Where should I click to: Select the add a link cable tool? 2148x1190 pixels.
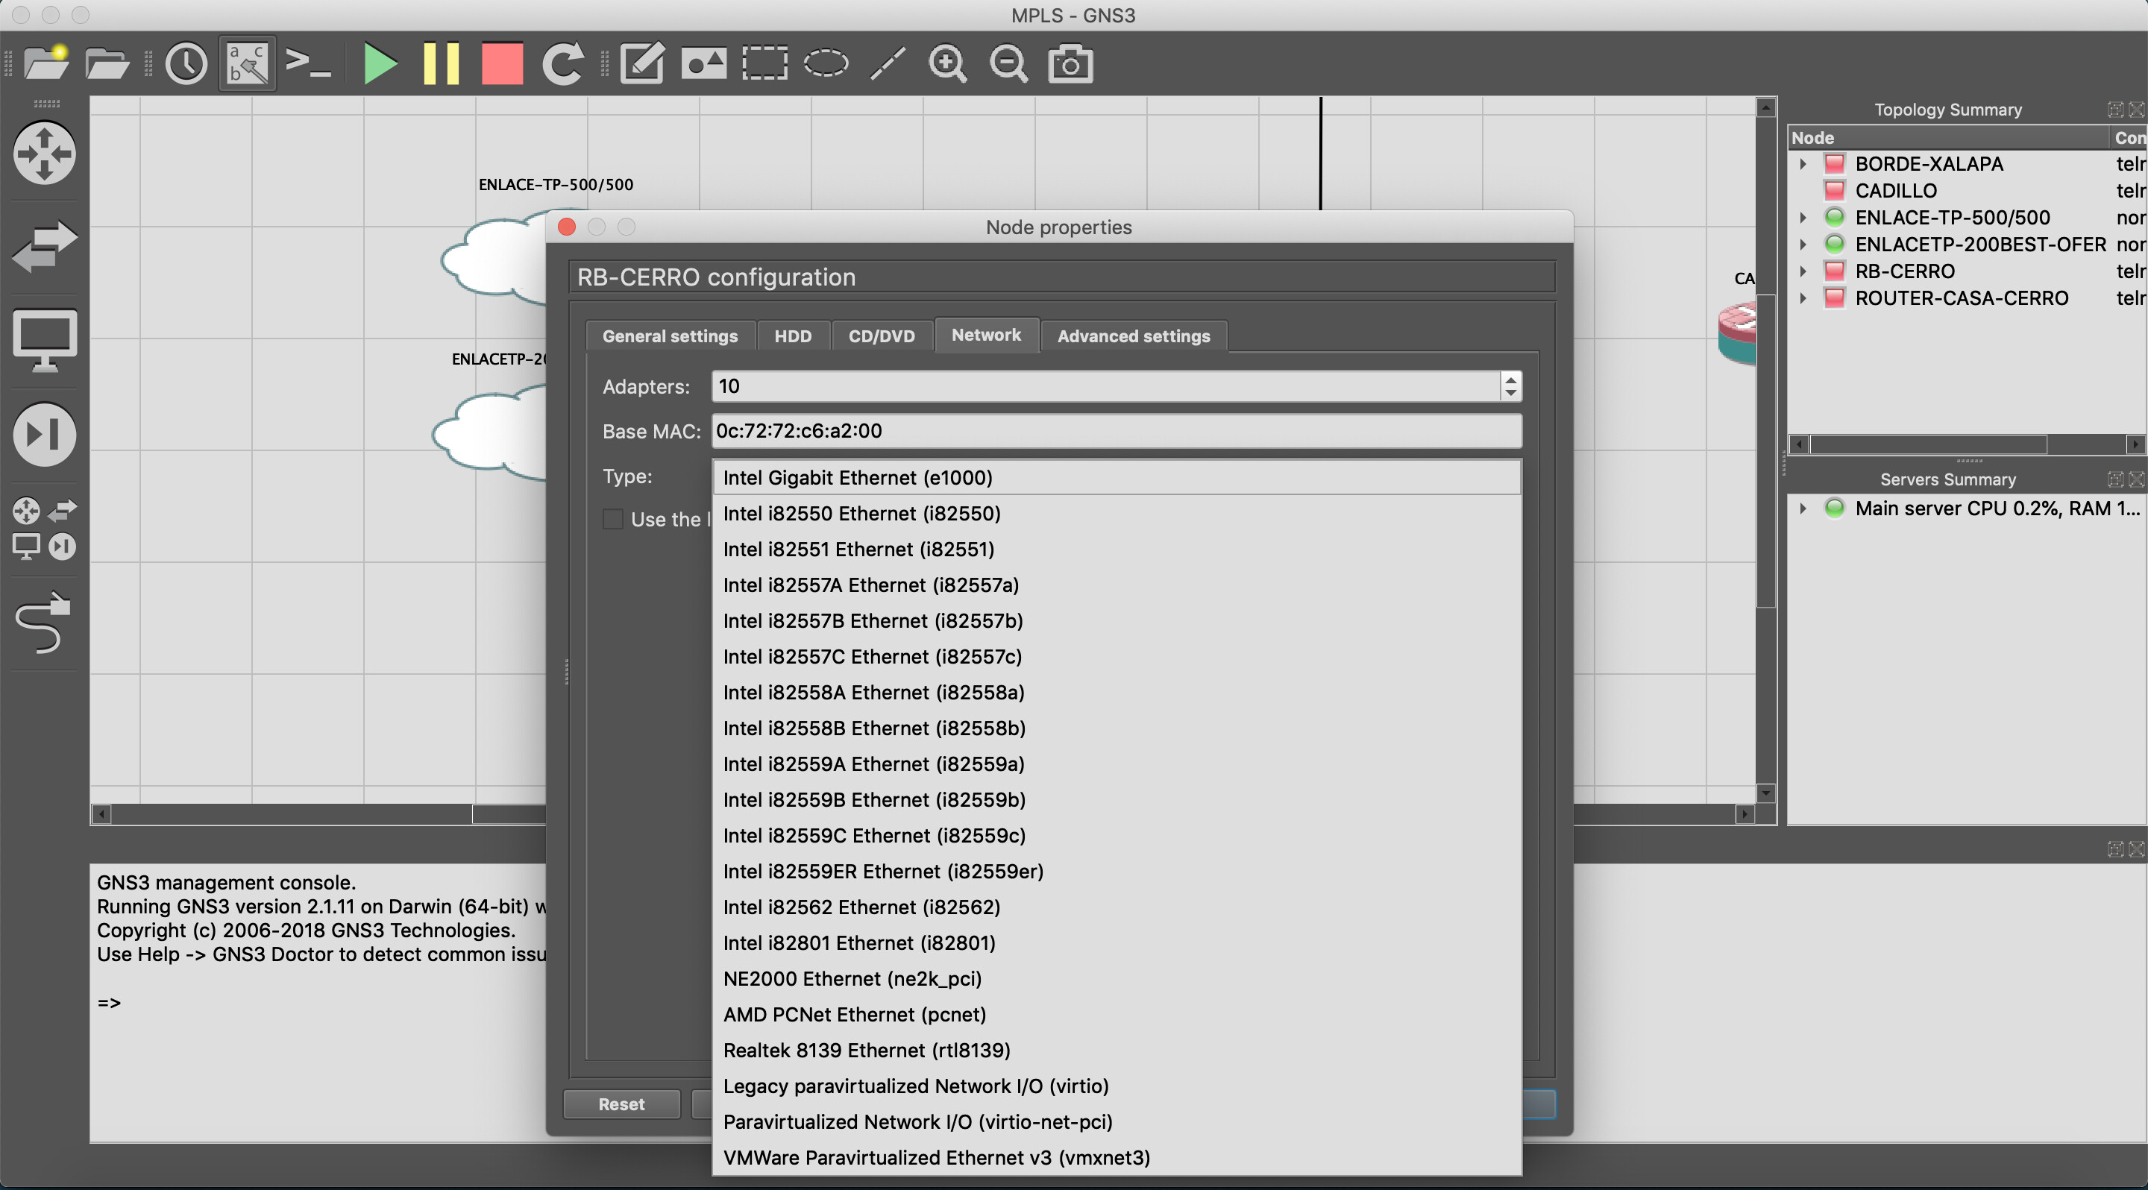pyautogui.click(x=43, y=622)
